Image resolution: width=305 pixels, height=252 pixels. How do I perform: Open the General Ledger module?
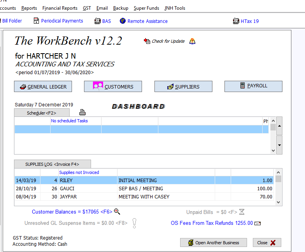coord(43,87)
